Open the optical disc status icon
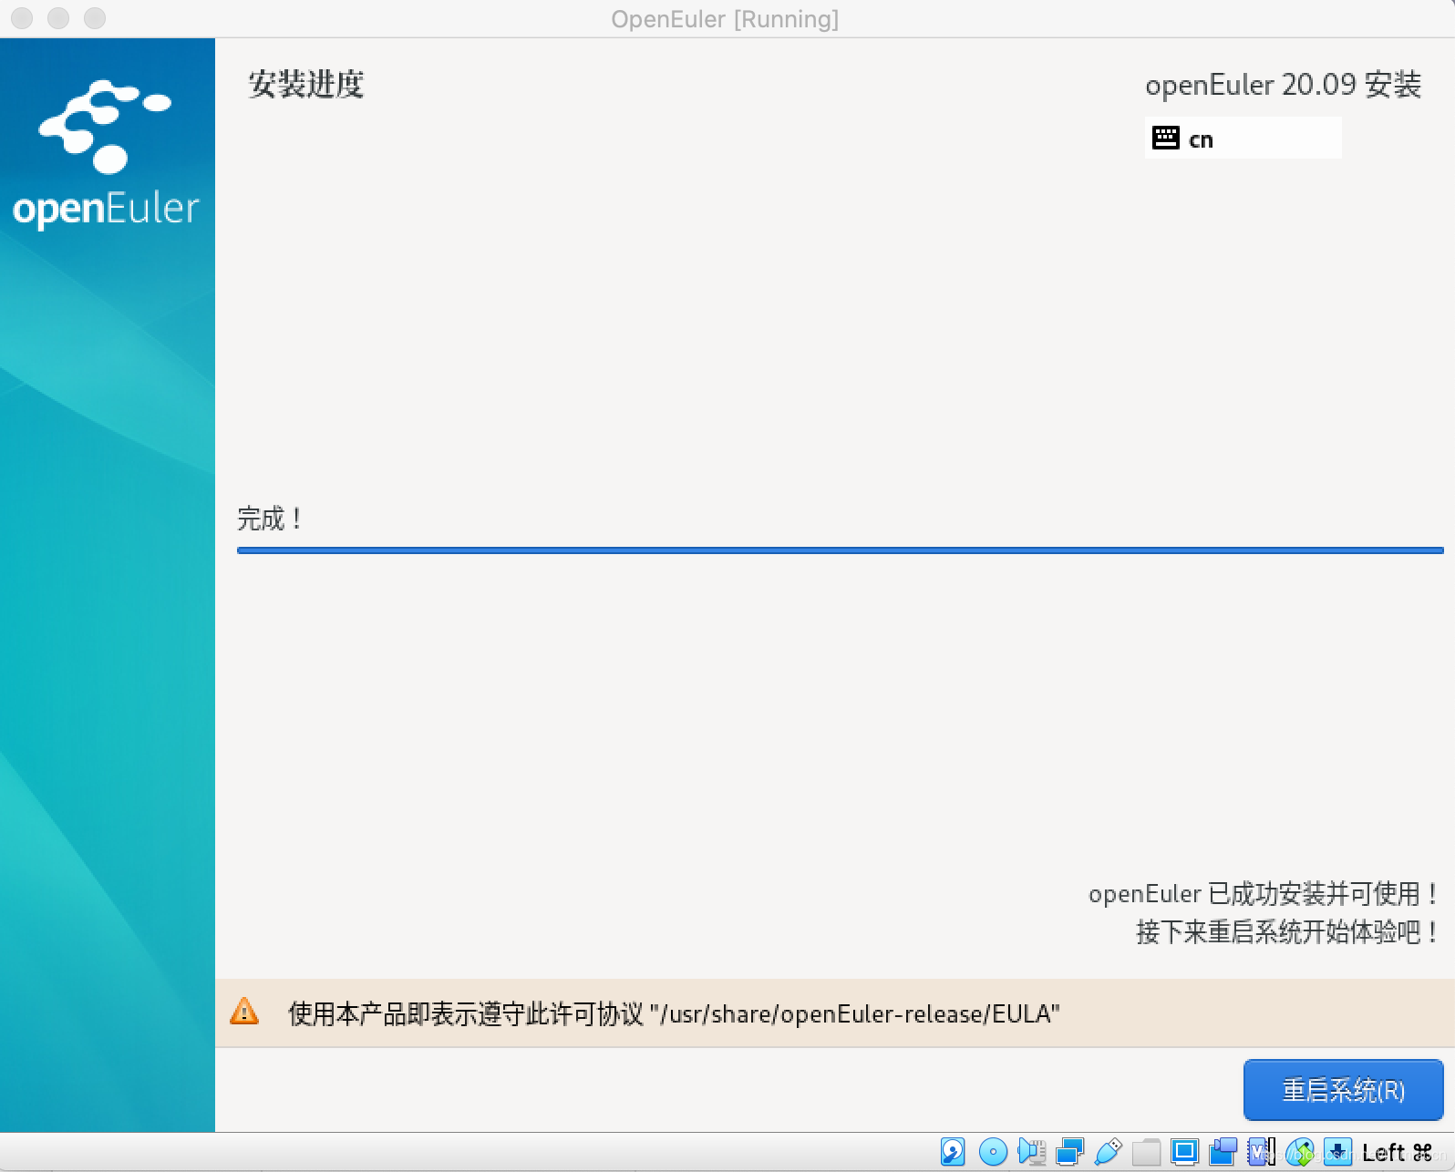The height and width of the screenshot is (1172, 1455). pyautogui.click(x=993, y=1152)
